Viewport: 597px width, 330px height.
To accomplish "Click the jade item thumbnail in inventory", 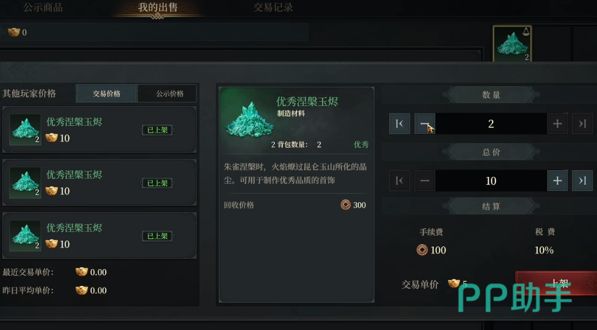I will coord(512,44).
